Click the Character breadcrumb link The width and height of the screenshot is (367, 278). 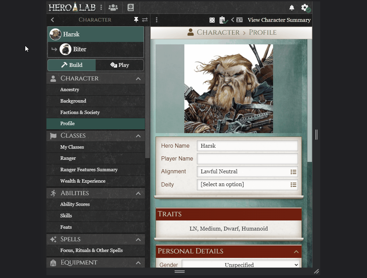pos(218,32)
